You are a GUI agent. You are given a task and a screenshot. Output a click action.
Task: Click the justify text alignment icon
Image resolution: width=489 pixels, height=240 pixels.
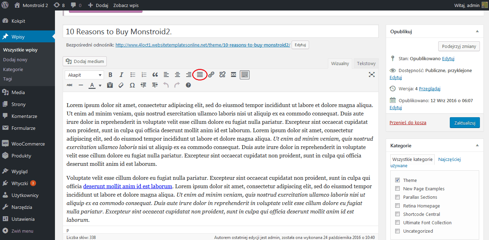(200, 75)
